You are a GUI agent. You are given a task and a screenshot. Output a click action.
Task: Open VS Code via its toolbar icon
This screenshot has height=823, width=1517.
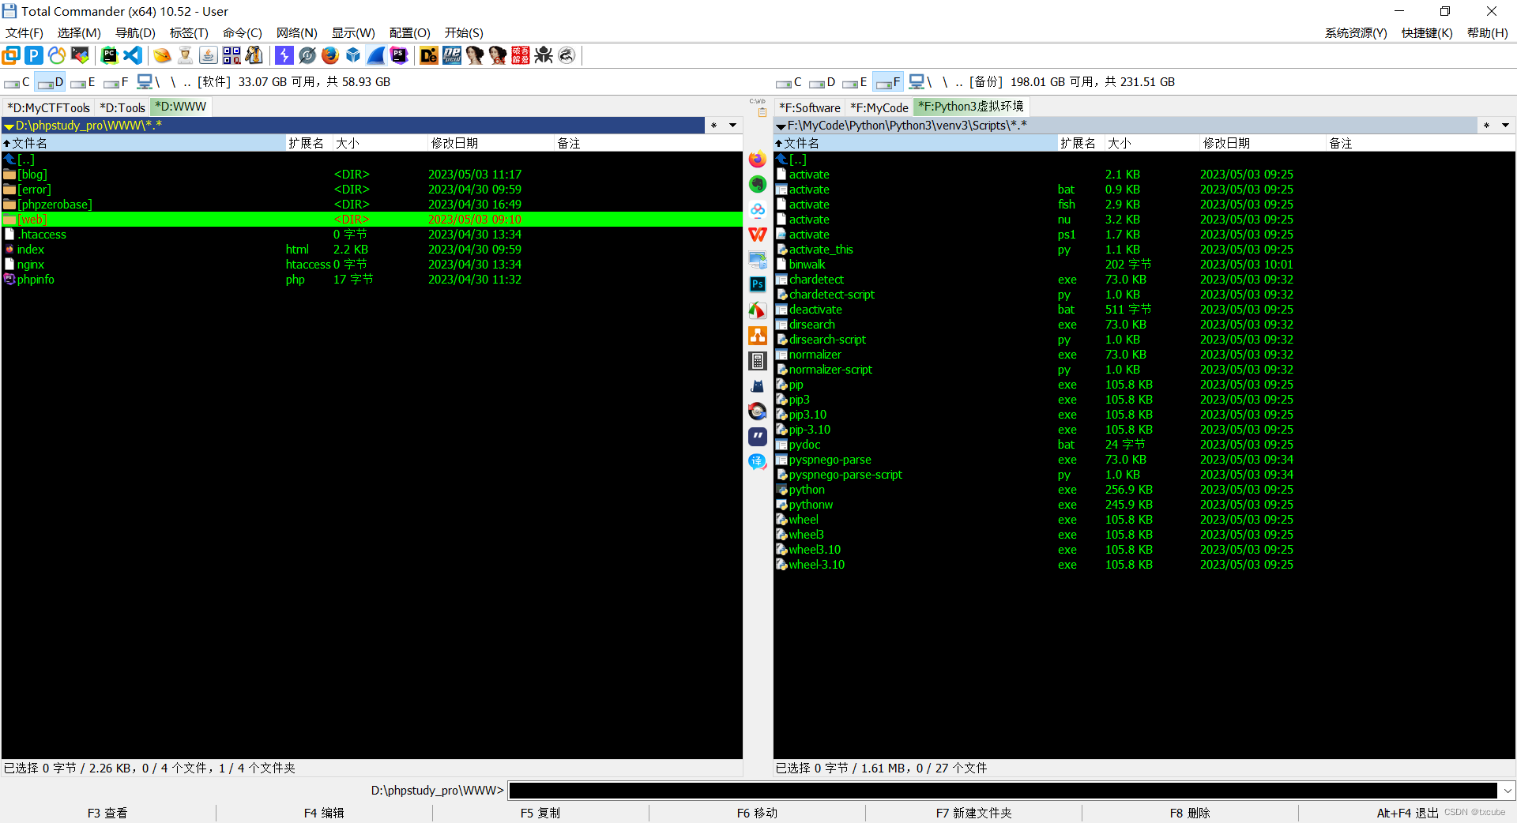coord(133,55)
